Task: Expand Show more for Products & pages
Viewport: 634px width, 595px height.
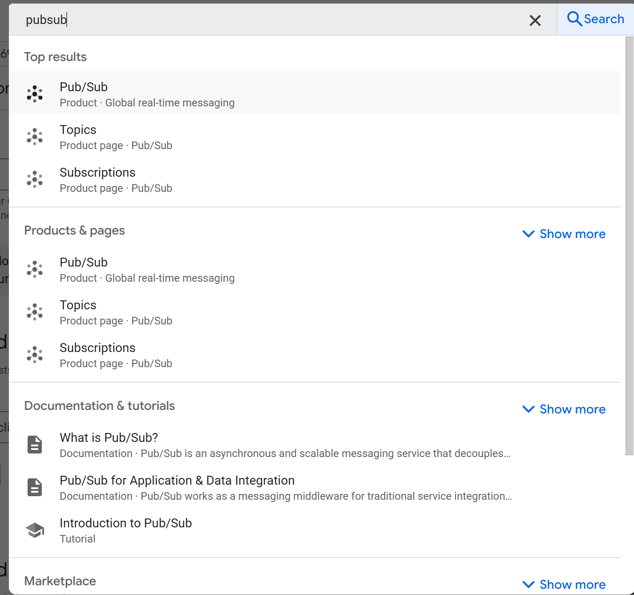Action: [564, 234]
